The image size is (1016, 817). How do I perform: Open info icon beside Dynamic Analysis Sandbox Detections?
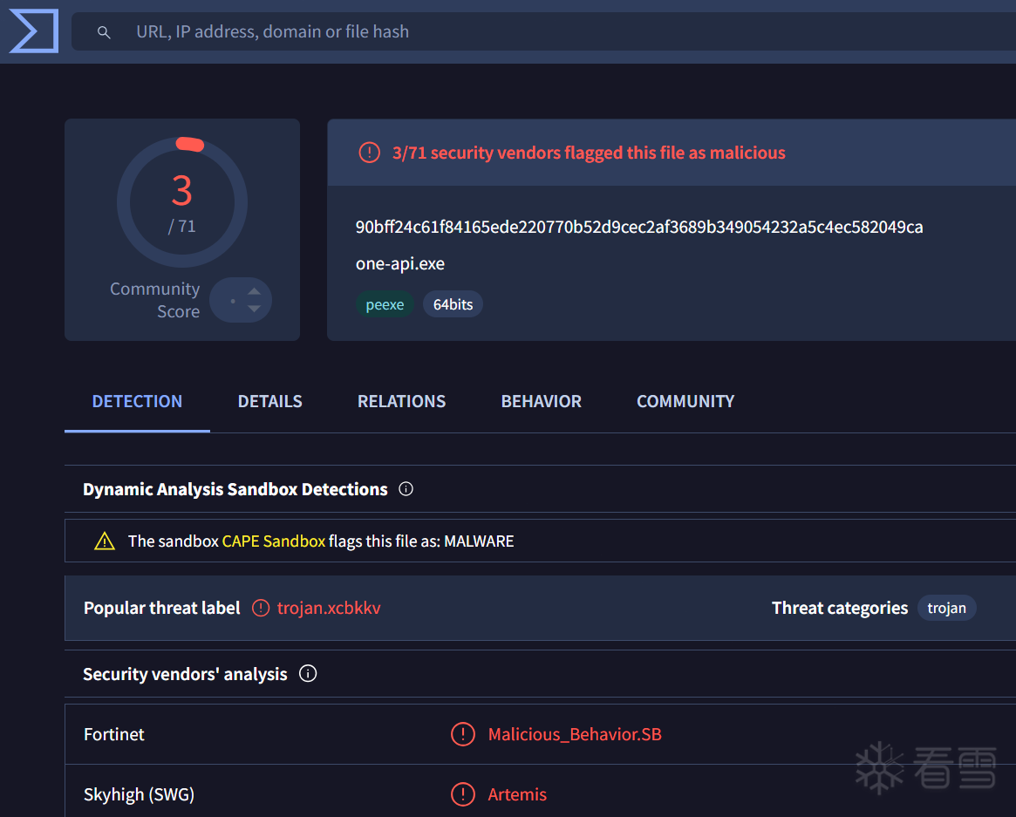(x=406, y=489)
